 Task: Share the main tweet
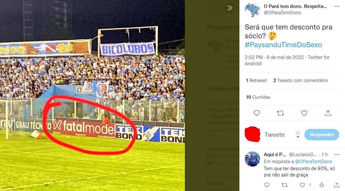pyautogui.click(x=328, y=113)
